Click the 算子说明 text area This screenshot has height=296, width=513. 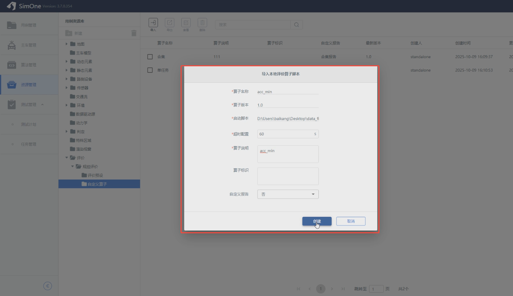288,154
